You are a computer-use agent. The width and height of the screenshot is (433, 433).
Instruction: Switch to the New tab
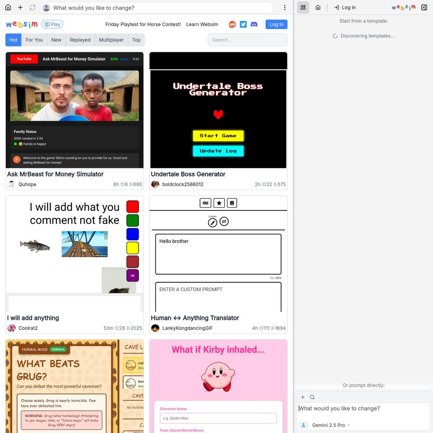[56, 40]
